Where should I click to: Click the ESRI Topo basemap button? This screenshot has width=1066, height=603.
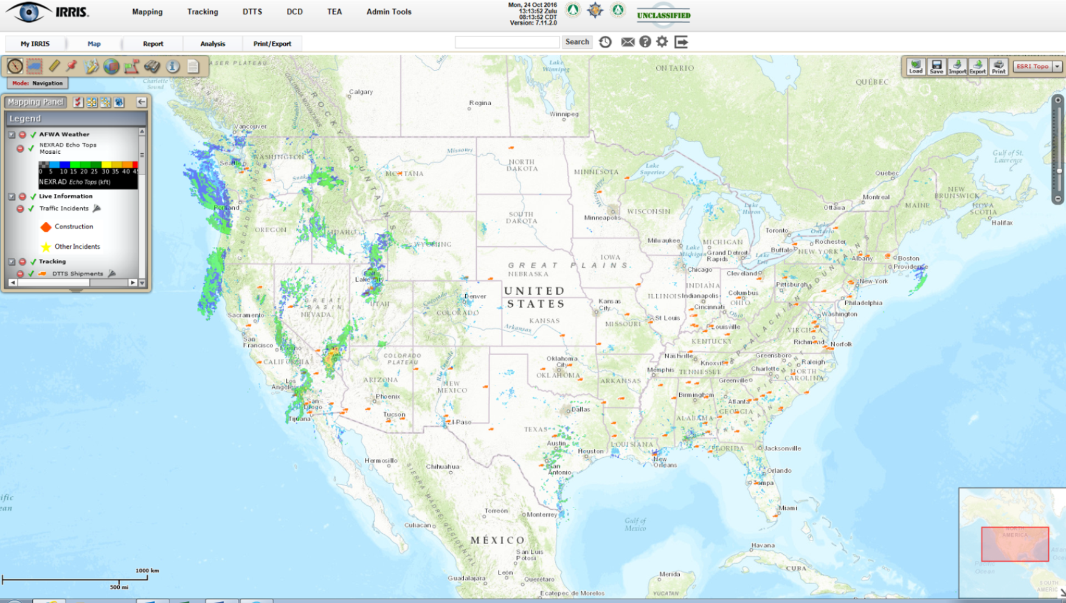[x=1033, y=66]
